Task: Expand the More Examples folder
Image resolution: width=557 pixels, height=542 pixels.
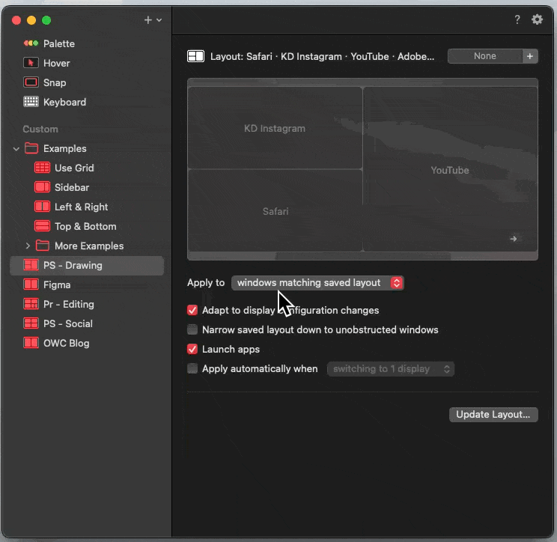Action: coord(28,246)
